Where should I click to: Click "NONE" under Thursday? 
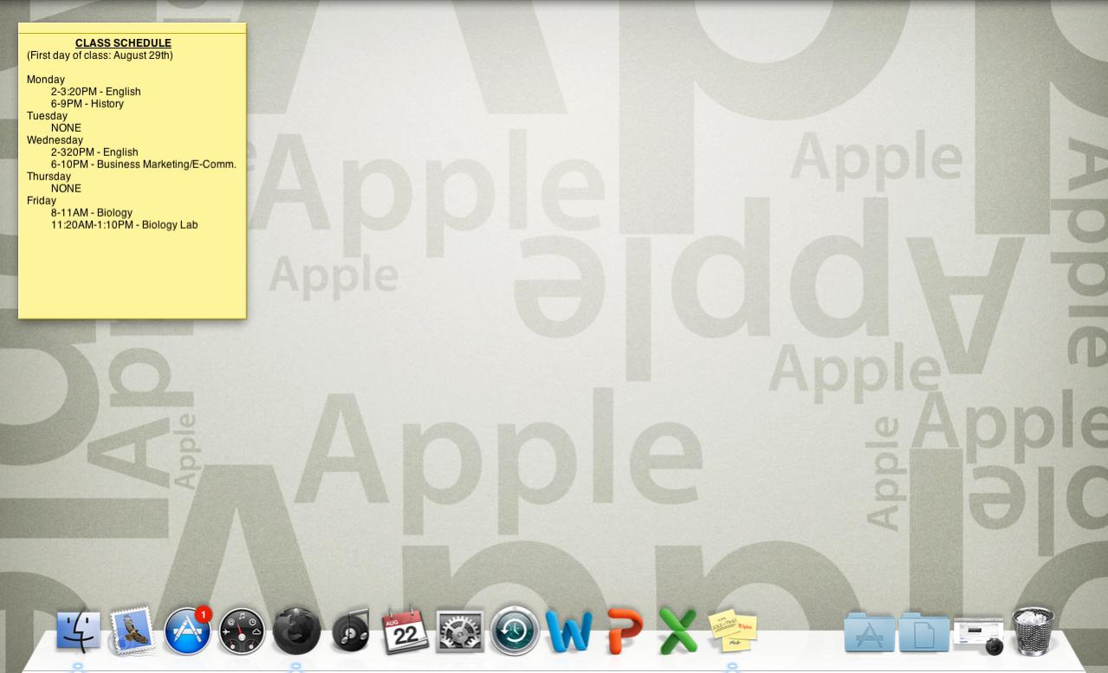tap(66, 189)
